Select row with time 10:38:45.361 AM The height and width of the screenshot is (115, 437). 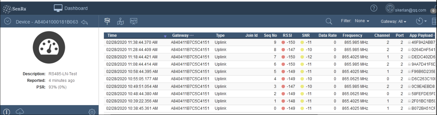pyautogui.click(x=270, y=108)
